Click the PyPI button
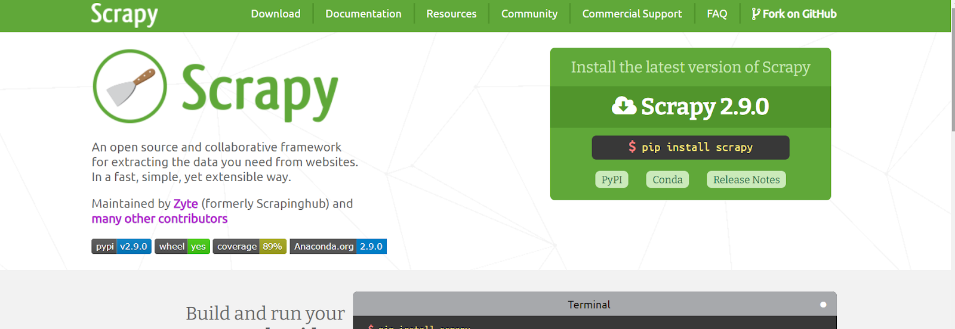 tap(612, 179)
